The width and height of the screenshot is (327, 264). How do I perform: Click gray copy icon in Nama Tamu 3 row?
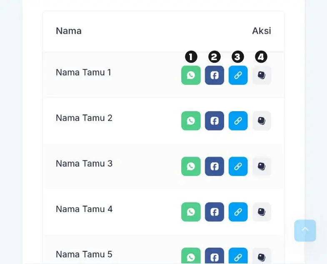(262, 166)
